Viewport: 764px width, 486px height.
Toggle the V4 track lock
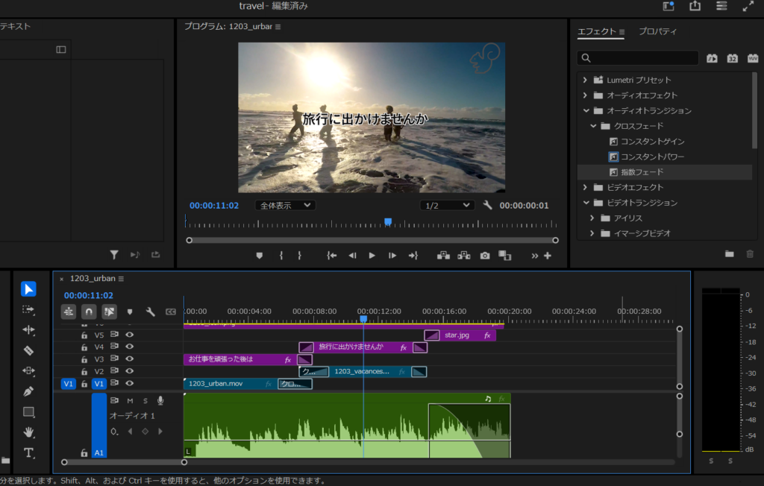(x=84, y=347)
